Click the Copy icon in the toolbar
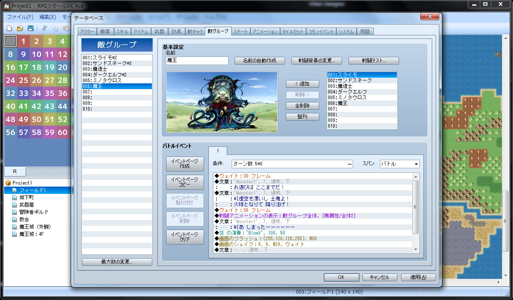Image resolution: width=513 pixels, height=300 pixels. click(x=55, y=28)
